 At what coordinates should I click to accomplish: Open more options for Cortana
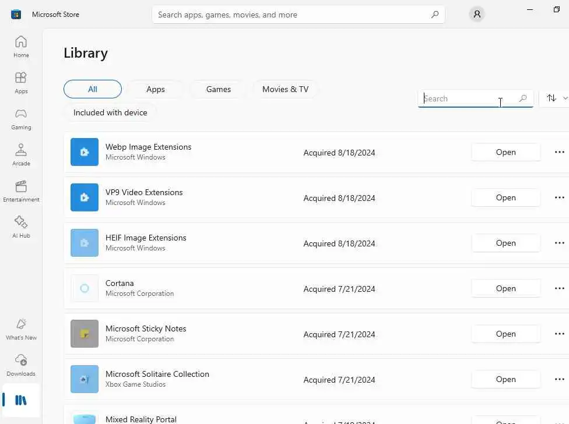coord(560,288)
